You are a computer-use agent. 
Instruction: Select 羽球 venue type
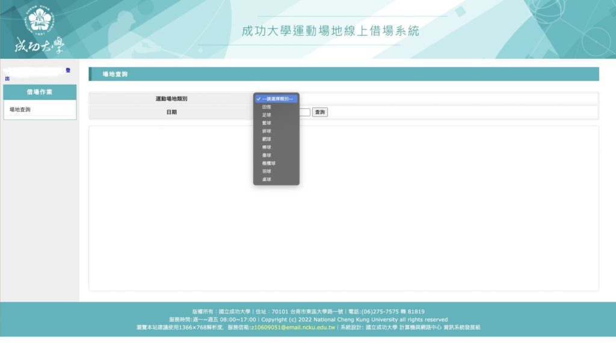[266, 171]
